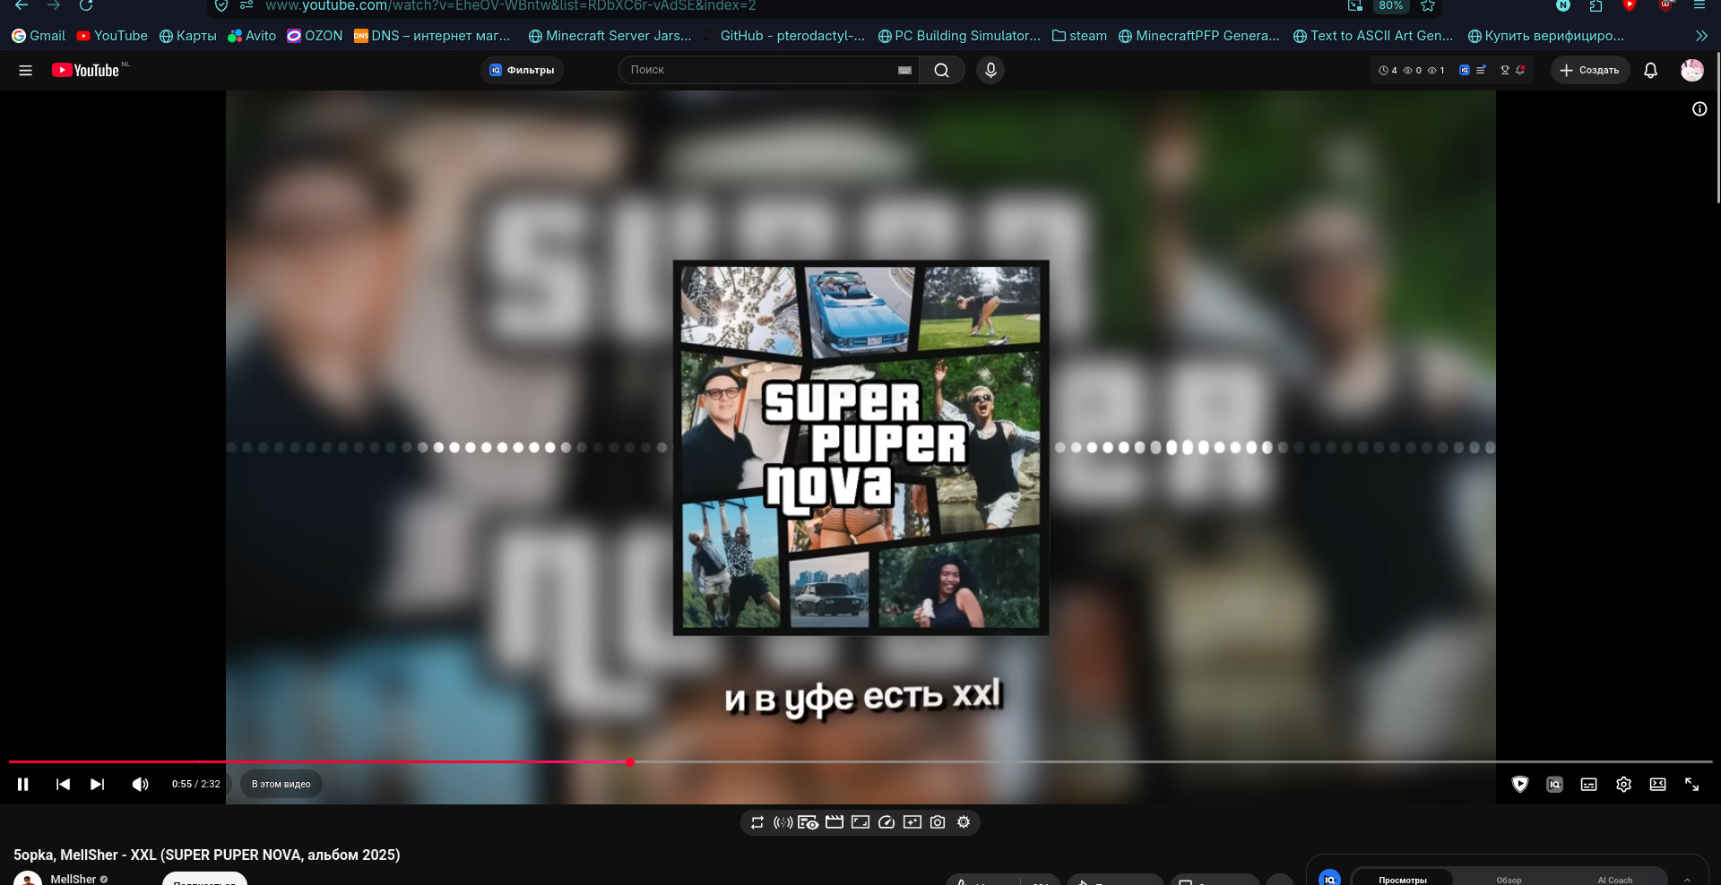Viewport: 1721px width, 885px height.
Task: Open player settings gear
Action: tap(1623, 785)
